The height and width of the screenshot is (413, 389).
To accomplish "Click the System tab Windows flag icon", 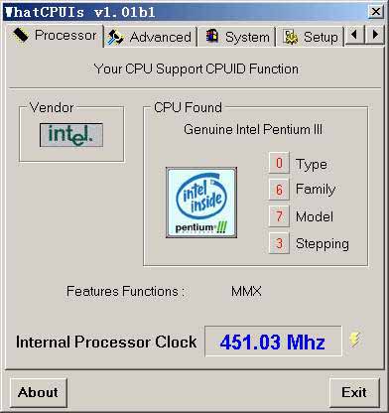I will [212, 36].
